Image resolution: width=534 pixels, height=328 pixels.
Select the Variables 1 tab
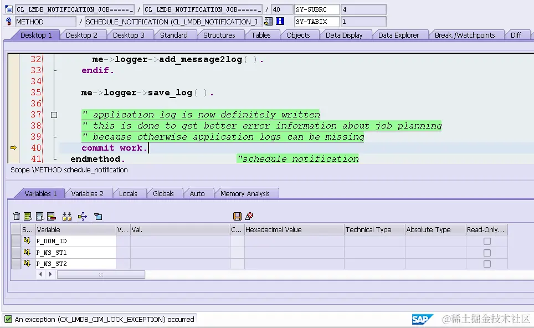(40, 193)
